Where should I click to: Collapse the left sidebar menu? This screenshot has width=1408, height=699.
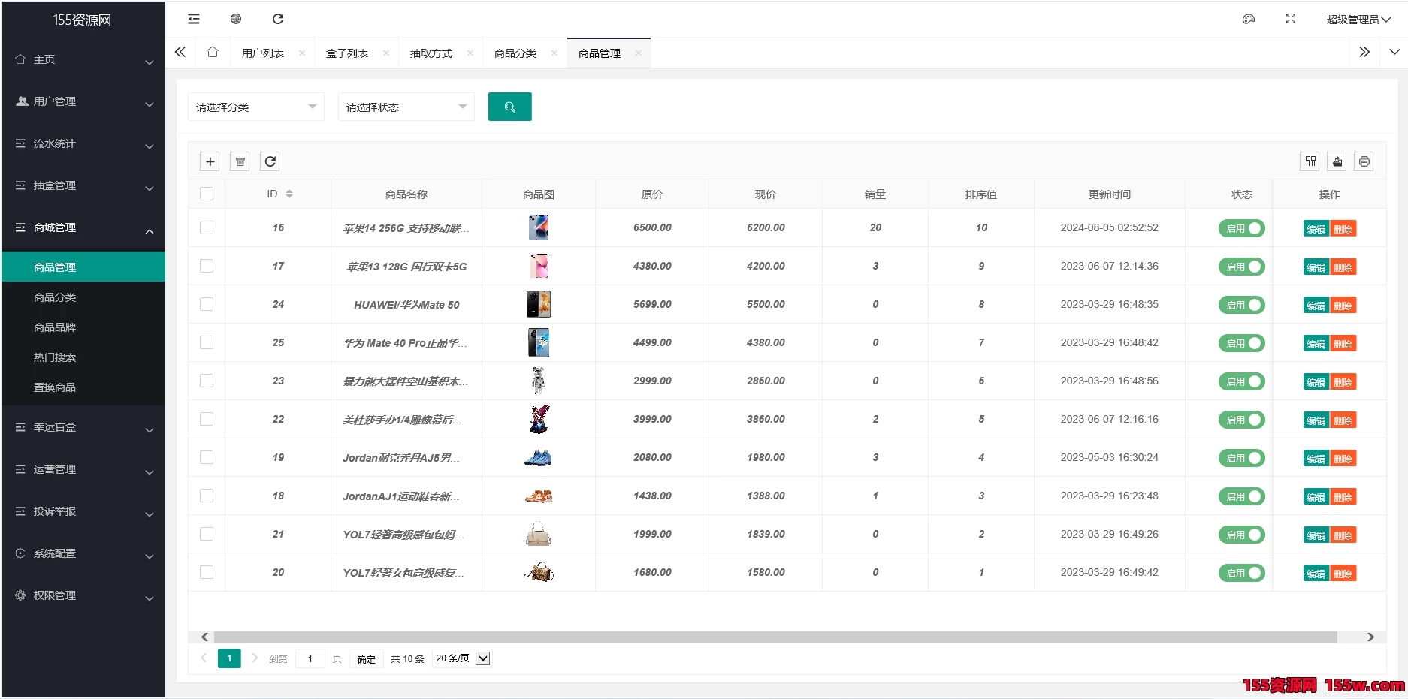click(193, 18)
